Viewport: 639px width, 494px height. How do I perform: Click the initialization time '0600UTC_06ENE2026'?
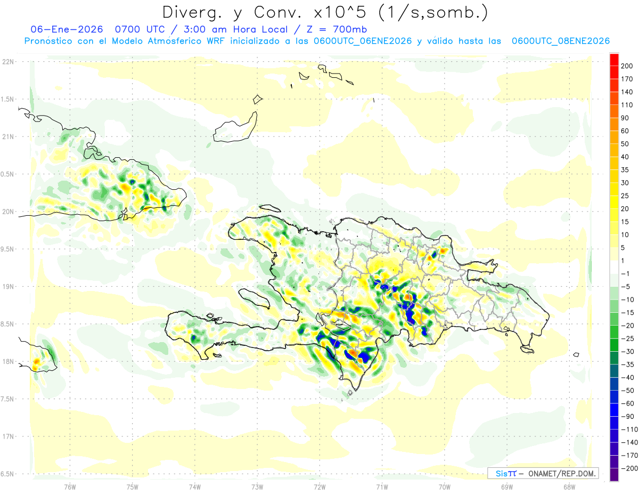coord(363,41)
